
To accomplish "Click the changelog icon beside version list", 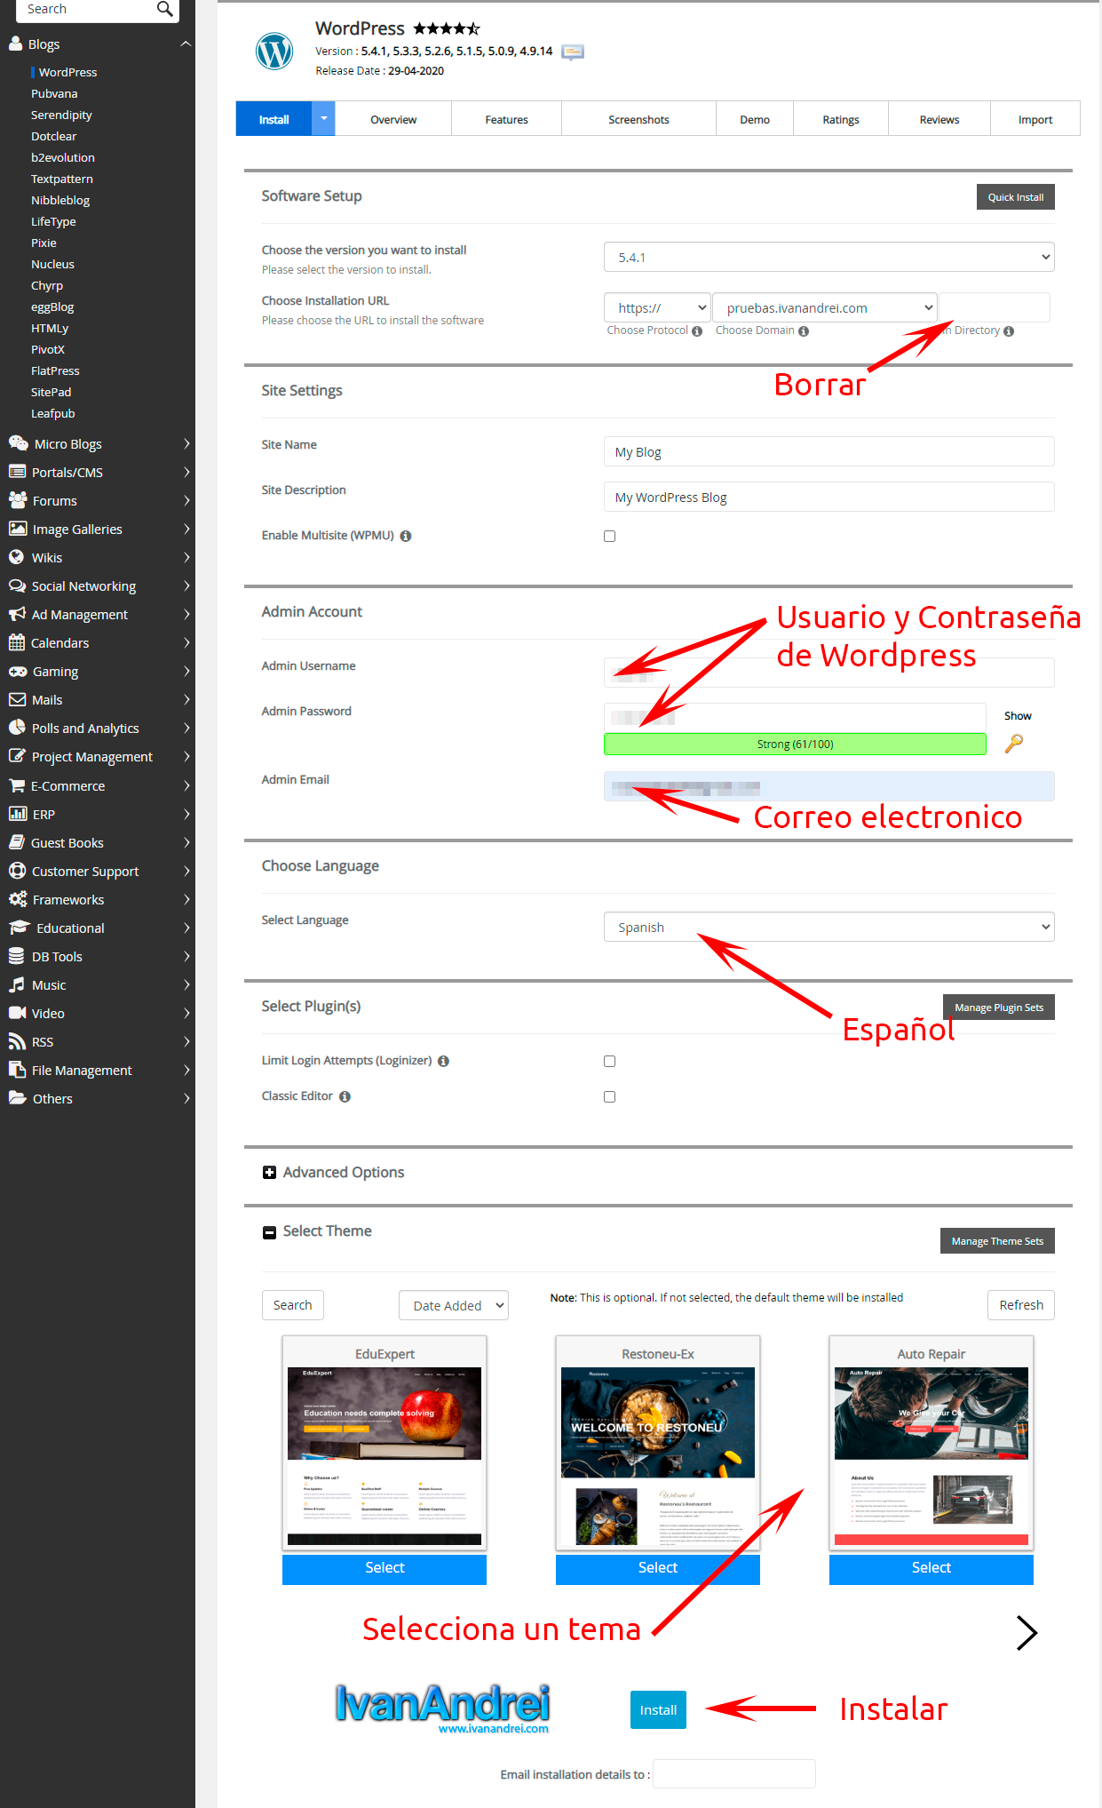I will click(573, 52).
